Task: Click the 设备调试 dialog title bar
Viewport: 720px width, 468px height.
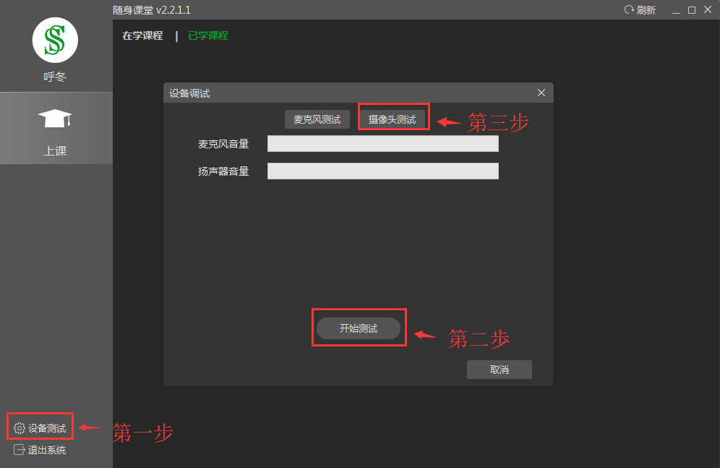Action: click(x=347, y=93)
